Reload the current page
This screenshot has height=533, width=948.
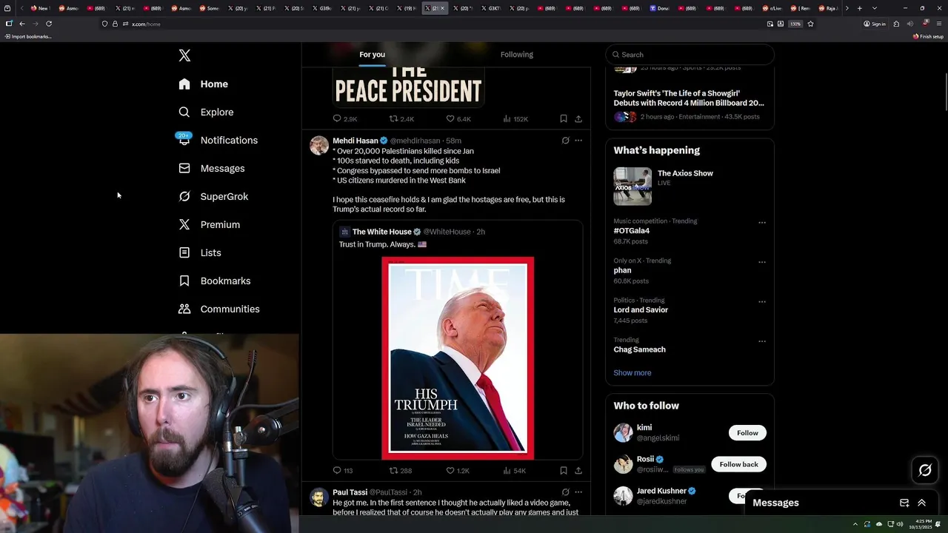click(x=49, y=24)
